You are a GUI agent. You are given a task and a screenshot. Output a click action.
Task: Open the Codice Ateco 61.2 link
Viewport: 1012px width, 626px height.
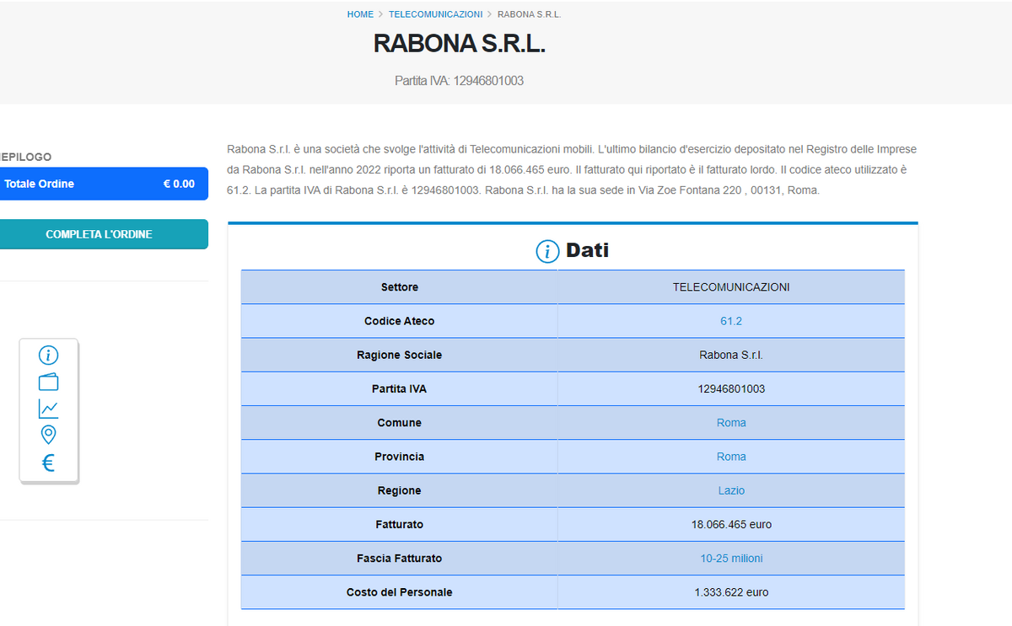[x=731, y=321]
